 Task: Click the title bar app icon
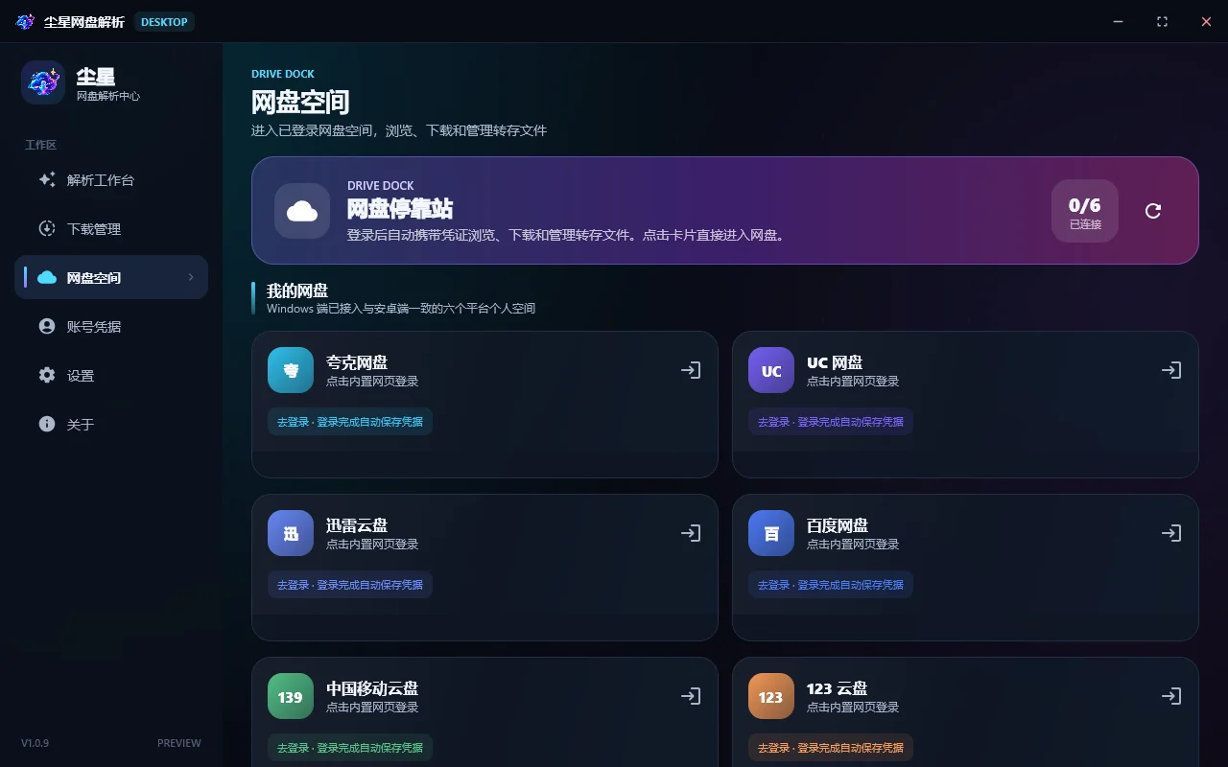pos(25,21)
